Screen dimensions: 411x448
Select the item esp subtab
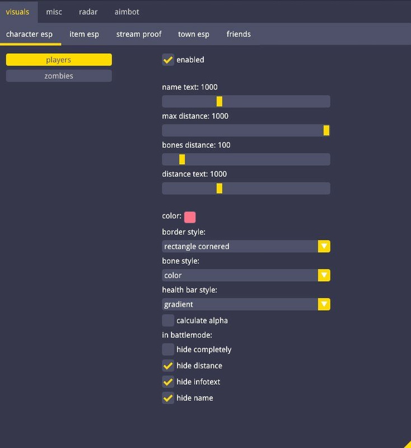click(84, 34)
